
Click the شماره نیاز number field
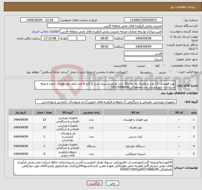(x=143, y=20)
